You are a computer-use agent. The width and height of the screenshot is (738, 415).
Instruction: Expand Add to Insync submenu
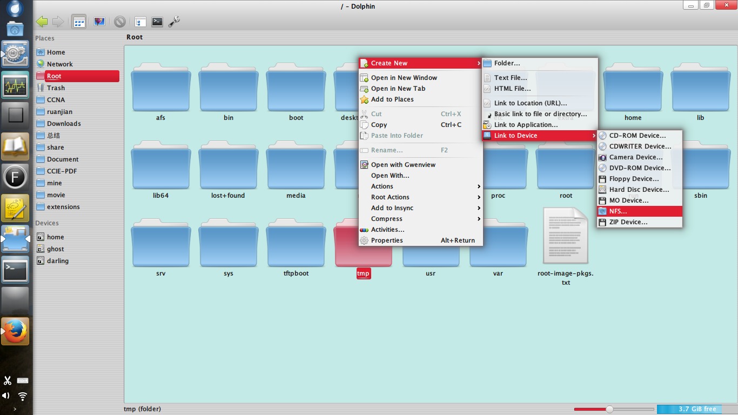point(420,208)
